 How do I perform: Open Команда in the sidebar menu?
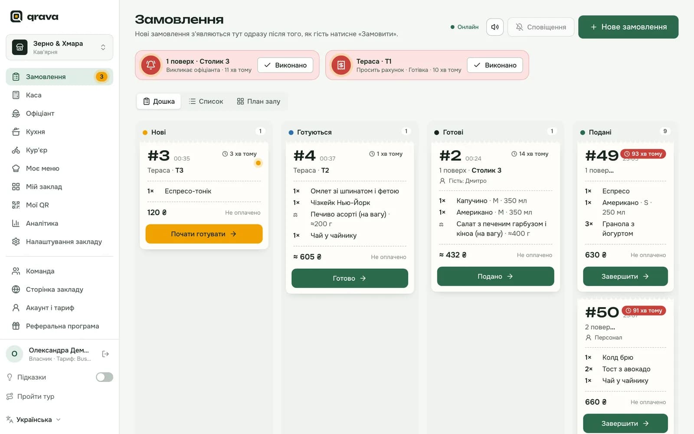(x=59, y=271)
